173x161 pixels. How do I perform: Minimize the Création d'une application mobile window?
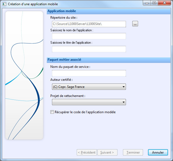[x=147, y=3]
